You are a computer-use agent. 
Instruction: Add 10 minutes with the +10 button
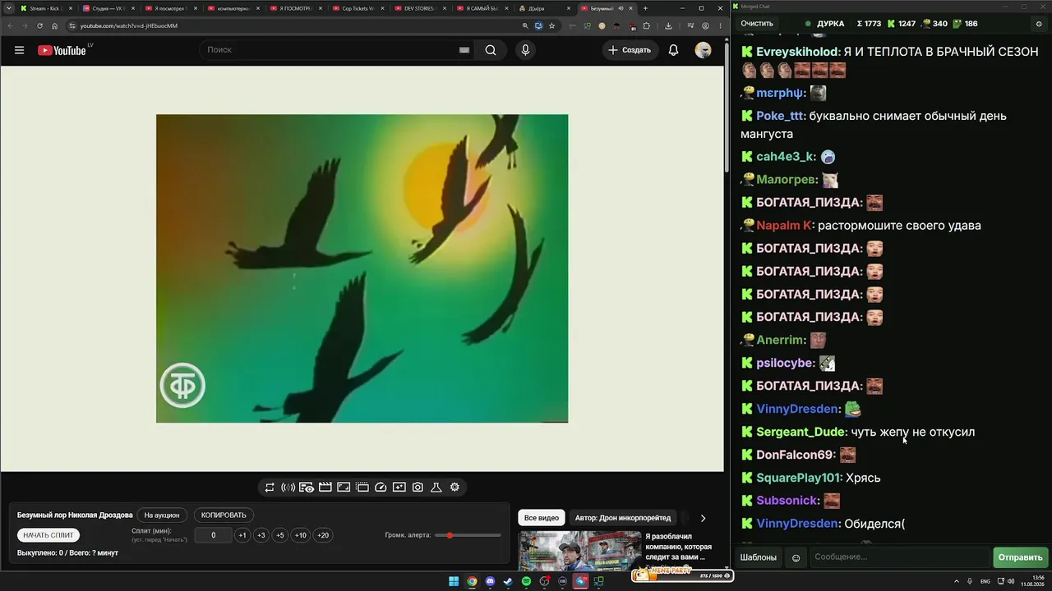point(301,535)
